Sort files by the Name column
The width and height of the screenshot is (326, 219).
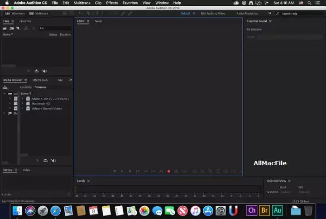click(x=8, y=34)
